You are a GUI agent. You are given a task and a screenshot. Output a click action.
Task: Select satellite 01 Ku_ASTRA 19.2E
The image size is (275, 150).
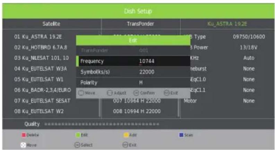(x=38, y=37)
